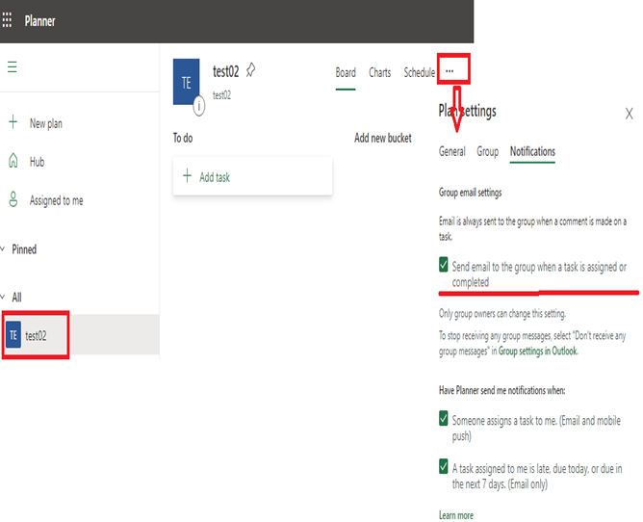Open the Group settings tab
The image size is (643, 522).
point(488,151)
